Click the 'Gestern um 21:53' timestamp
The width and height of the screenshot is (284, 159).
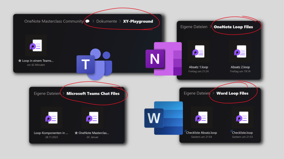(x=242, y=137)
